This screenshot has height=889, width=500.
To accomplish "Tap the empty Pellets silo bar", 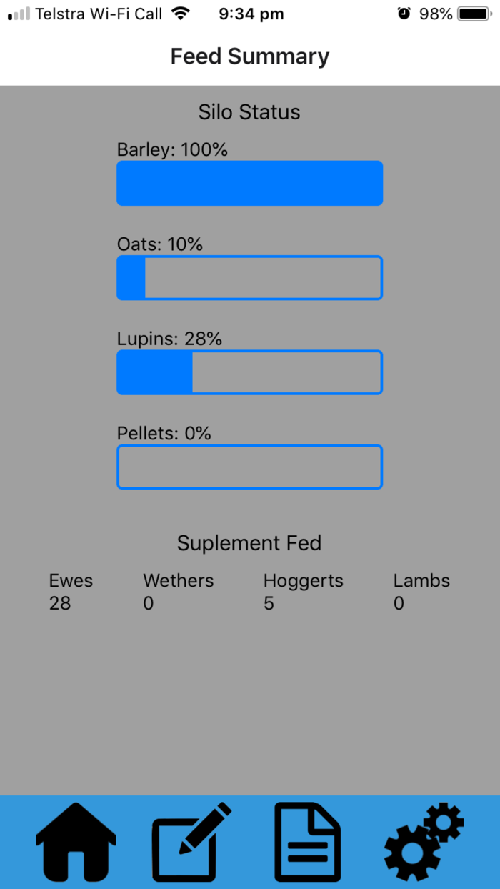I will tap(249, 467).
